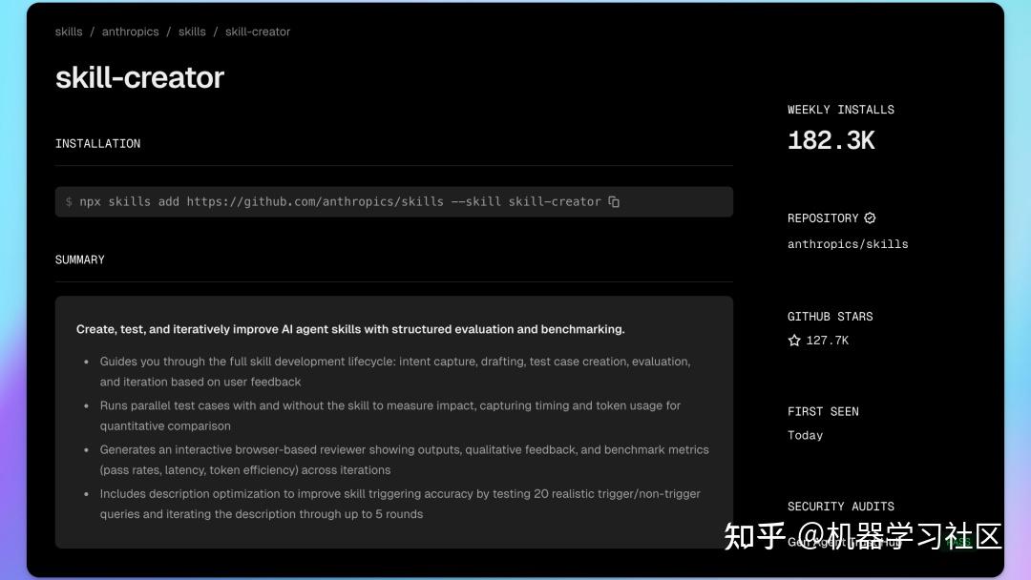
Task: Click the verified badge next to REPOSITORY
Action: (x=870, y=218)
